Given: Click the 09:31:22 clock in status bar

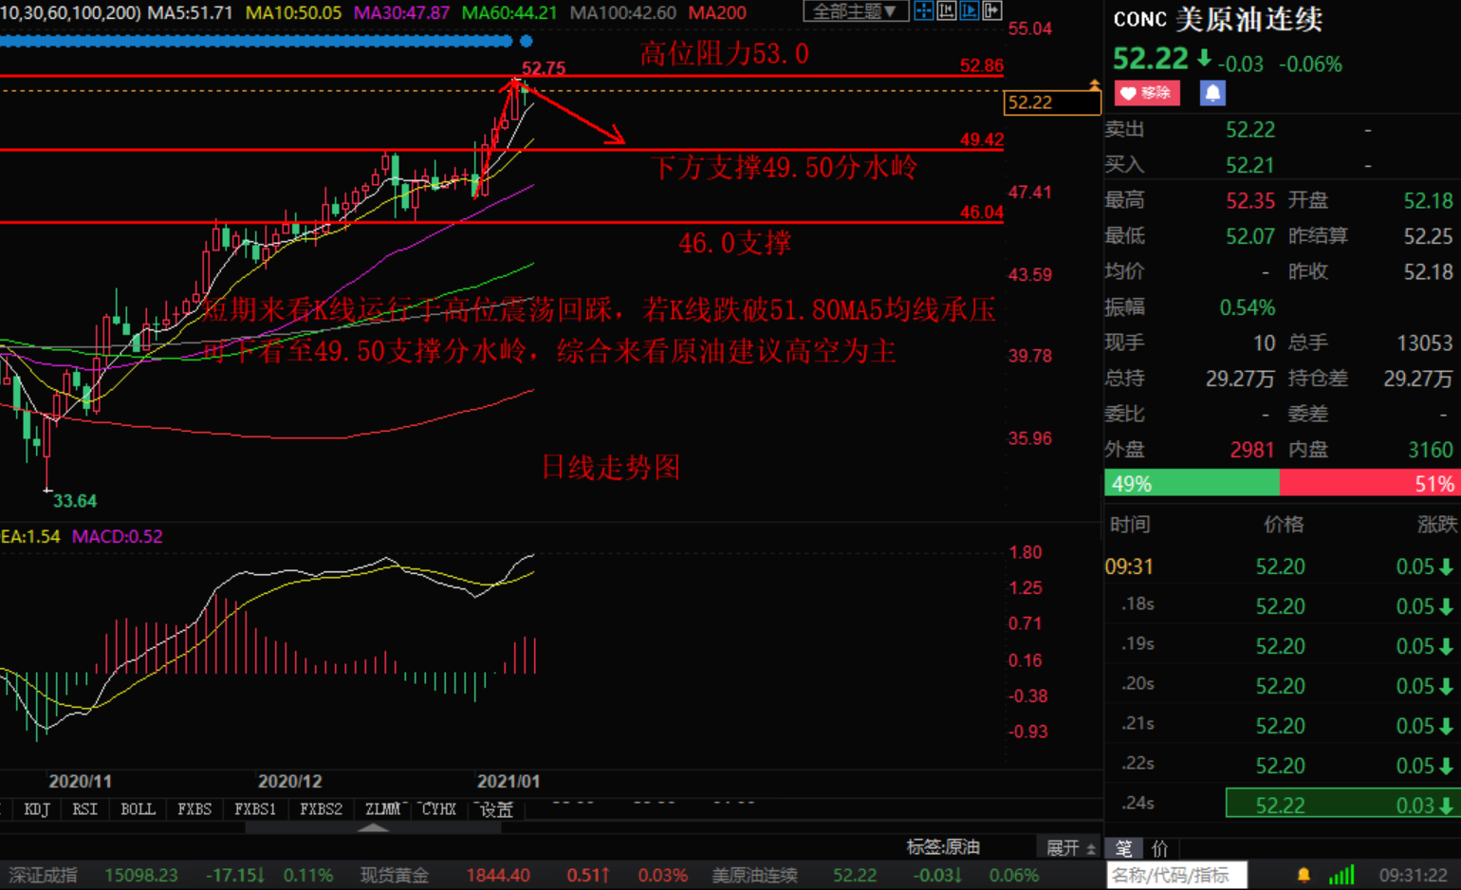Looking at the screenshot, I should coord(1414,875).
